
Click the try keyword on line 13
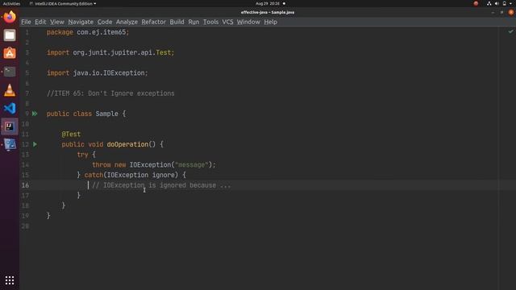pos(82,155)
